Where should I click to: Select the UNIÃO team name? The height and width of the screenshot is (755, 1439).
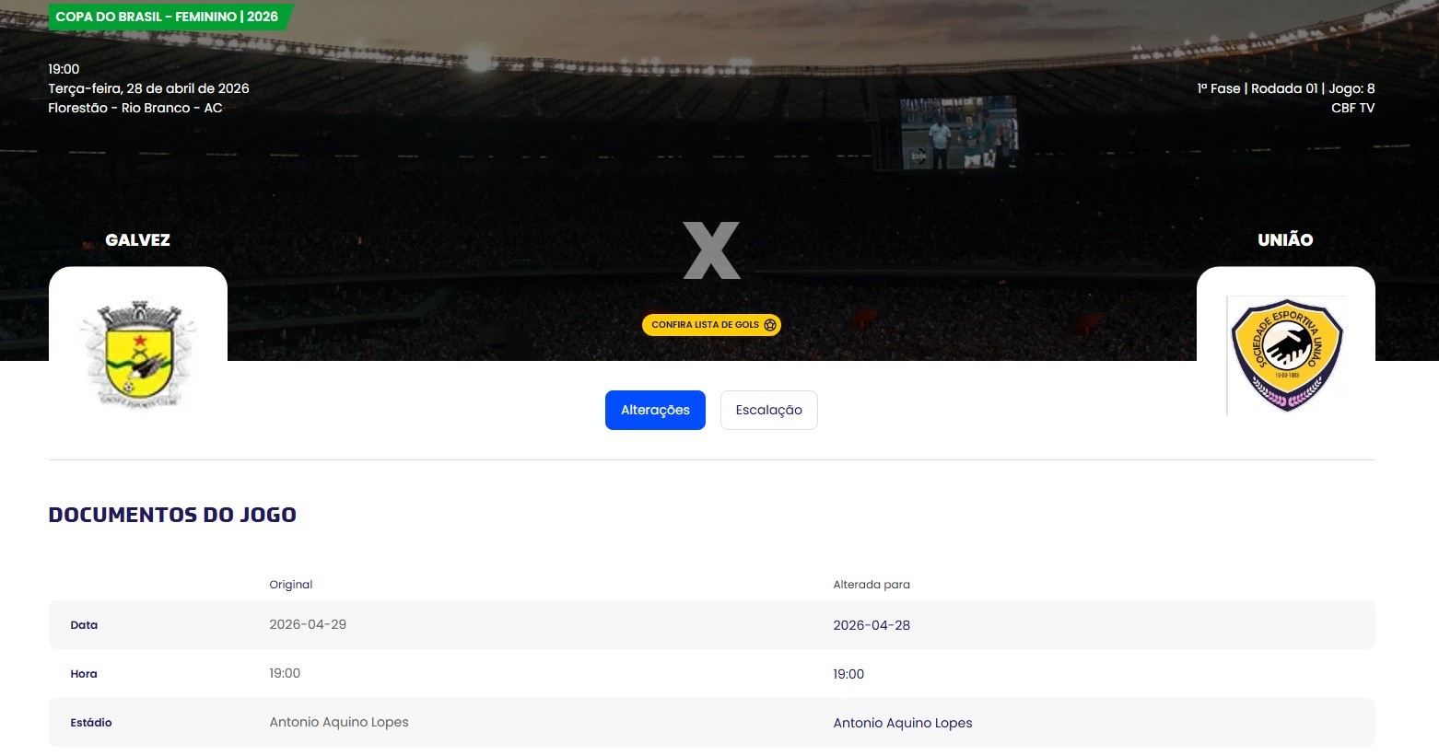click(1284, 239)
